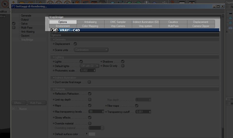Open the Displacement tab
The width and height of the screenshot is (233, 138).
201,22
